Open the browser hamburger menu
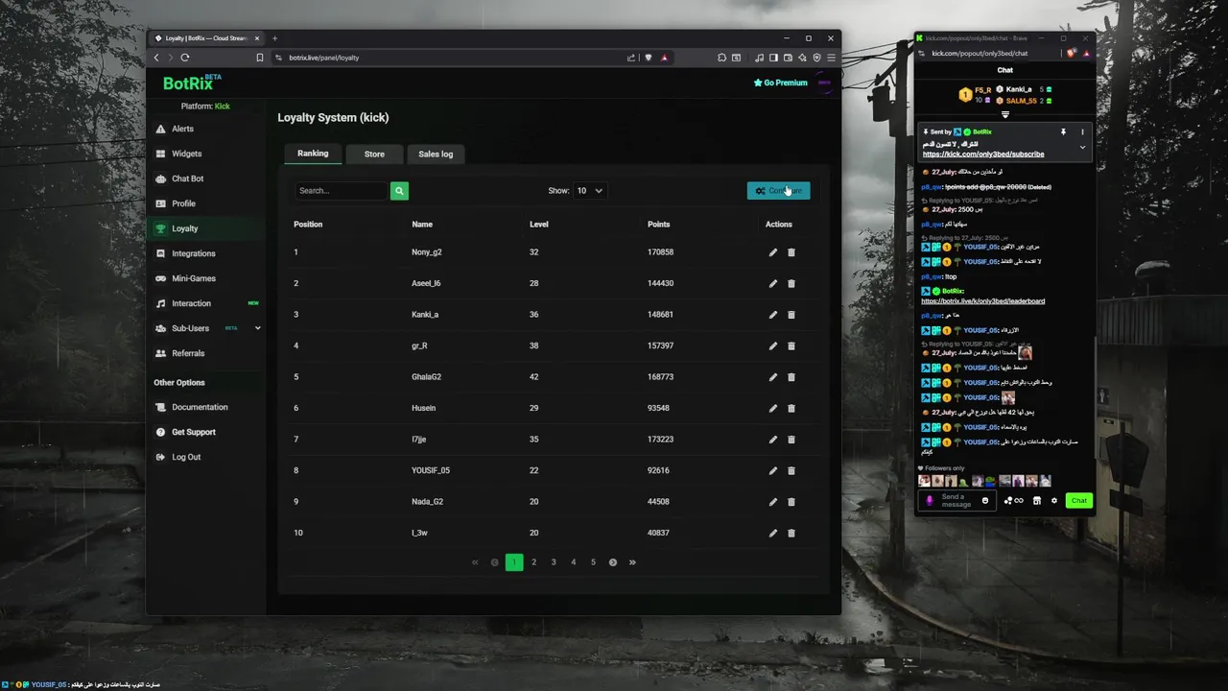Screen dimensions: 1228x691 831,58
